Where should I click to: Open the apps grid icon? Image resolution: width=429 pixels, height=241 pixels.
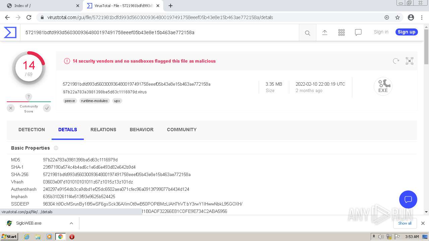(341, 32)
